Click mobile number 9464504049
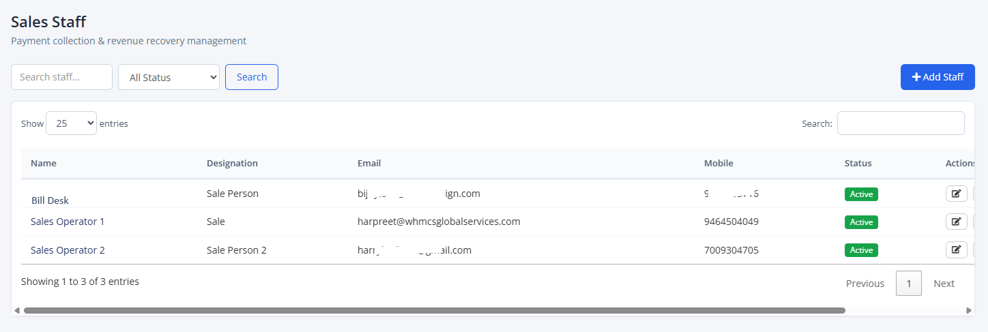 point(731,222)
